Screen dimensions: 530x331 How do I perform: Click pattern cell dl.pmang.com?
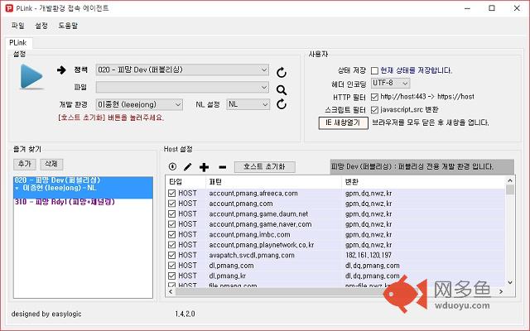[231, 266]
